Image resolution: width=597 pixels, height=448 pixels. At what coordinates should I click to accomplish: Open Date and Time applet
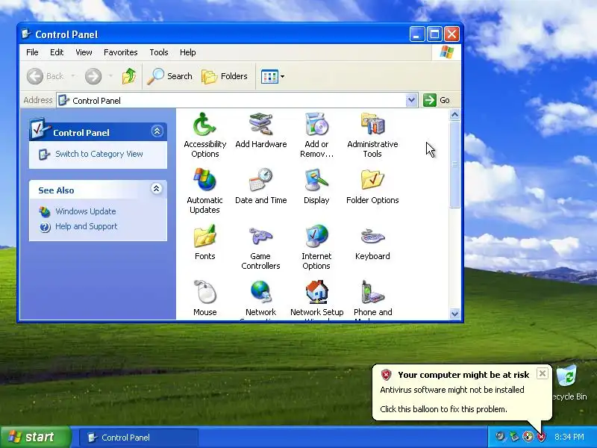(260, 186)
